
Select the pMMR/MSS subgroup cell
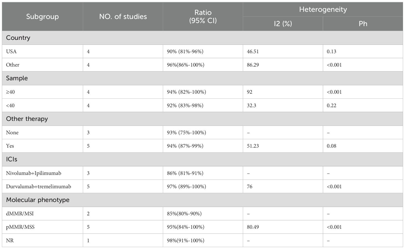pos(42,227)
